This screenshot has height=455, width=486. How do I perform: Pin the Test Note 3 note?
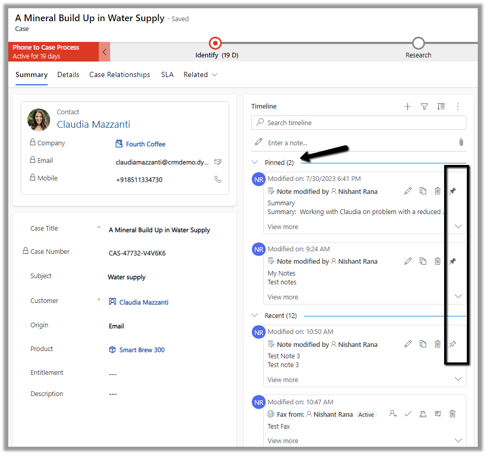coord(452,344)
